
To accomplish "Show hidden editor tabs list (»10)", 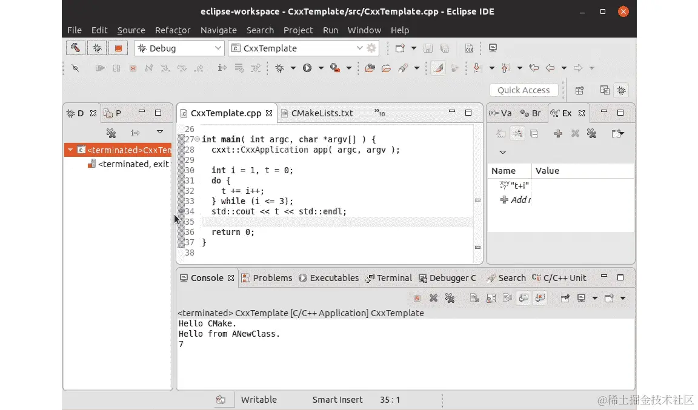I will coord(380,113).
